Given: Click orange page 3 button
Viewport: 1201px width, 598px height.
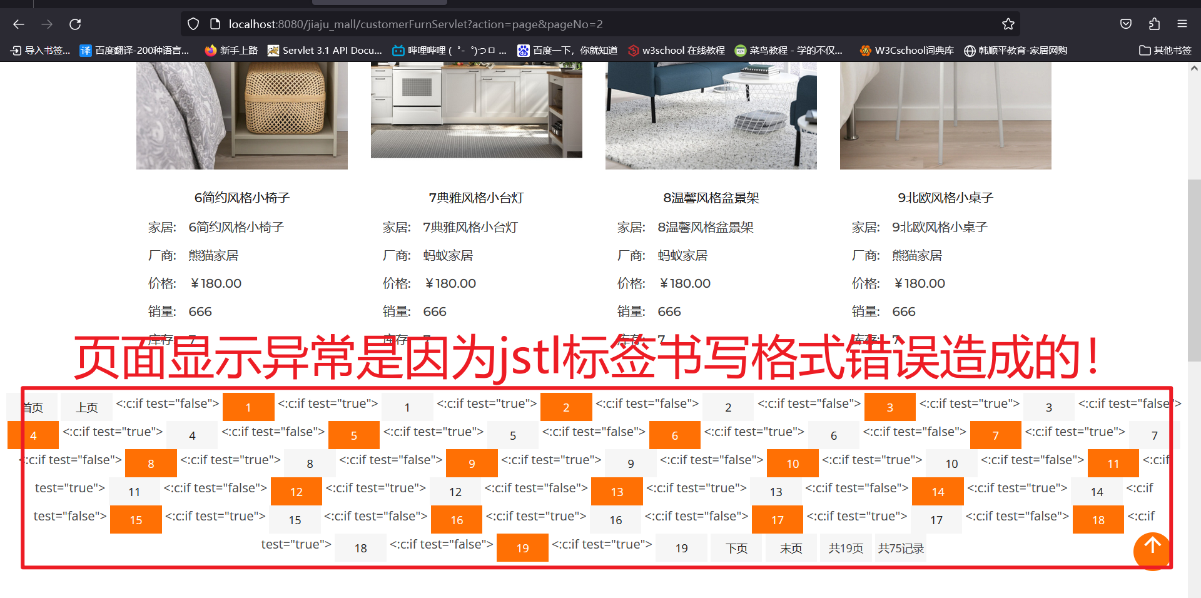Looking at the screenshot, I should [x=890, y=407].
